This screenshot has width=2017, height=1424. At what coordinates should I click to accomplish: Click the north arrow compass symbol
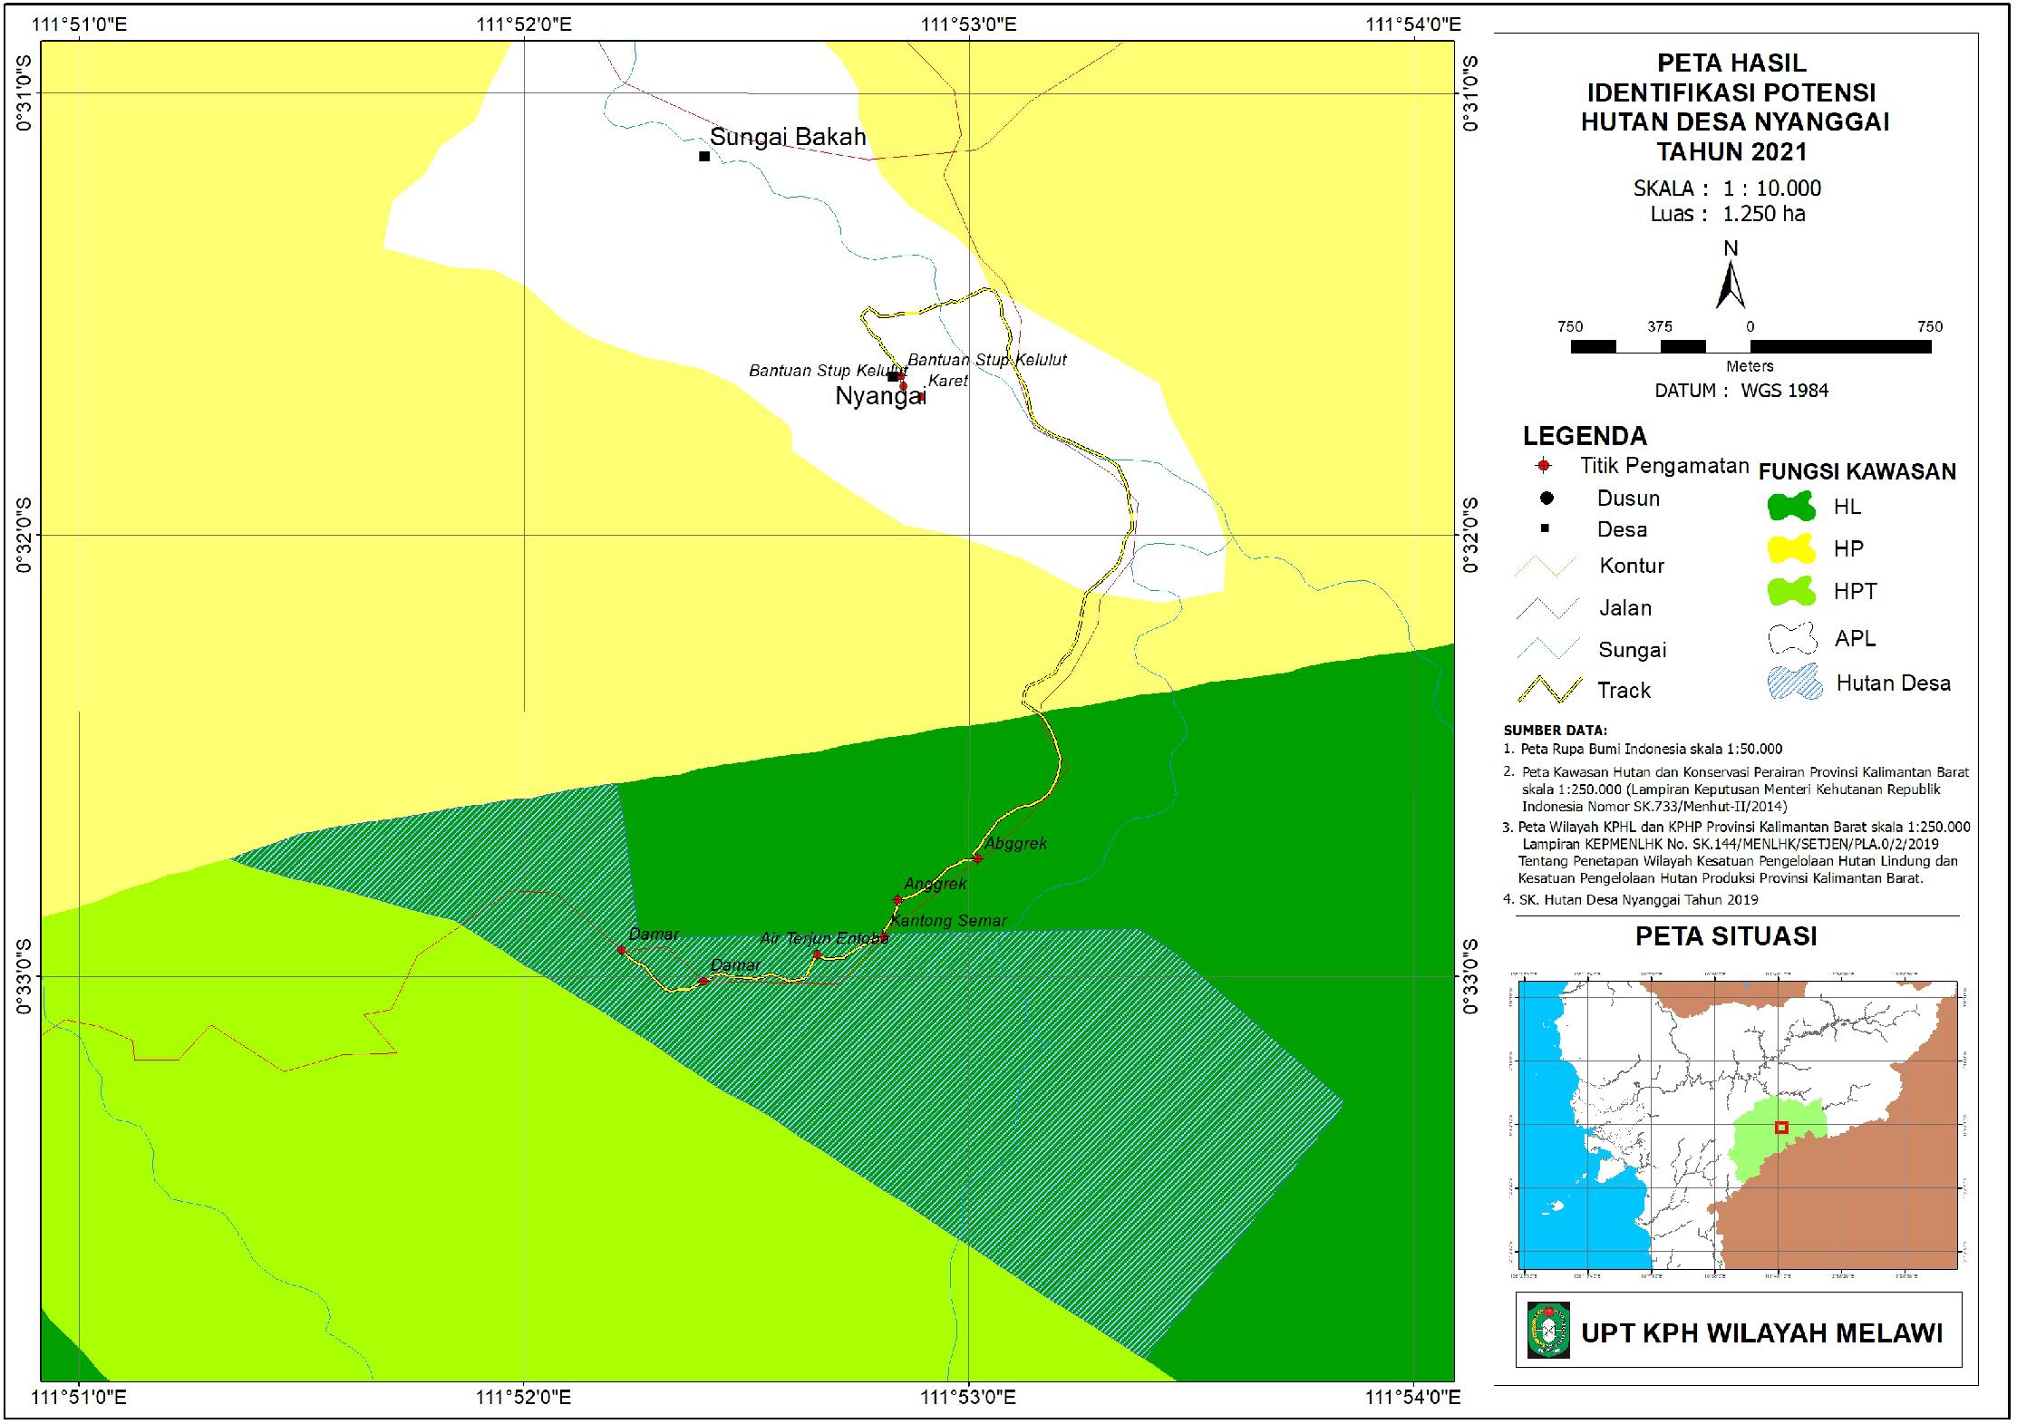(1731, 285)
